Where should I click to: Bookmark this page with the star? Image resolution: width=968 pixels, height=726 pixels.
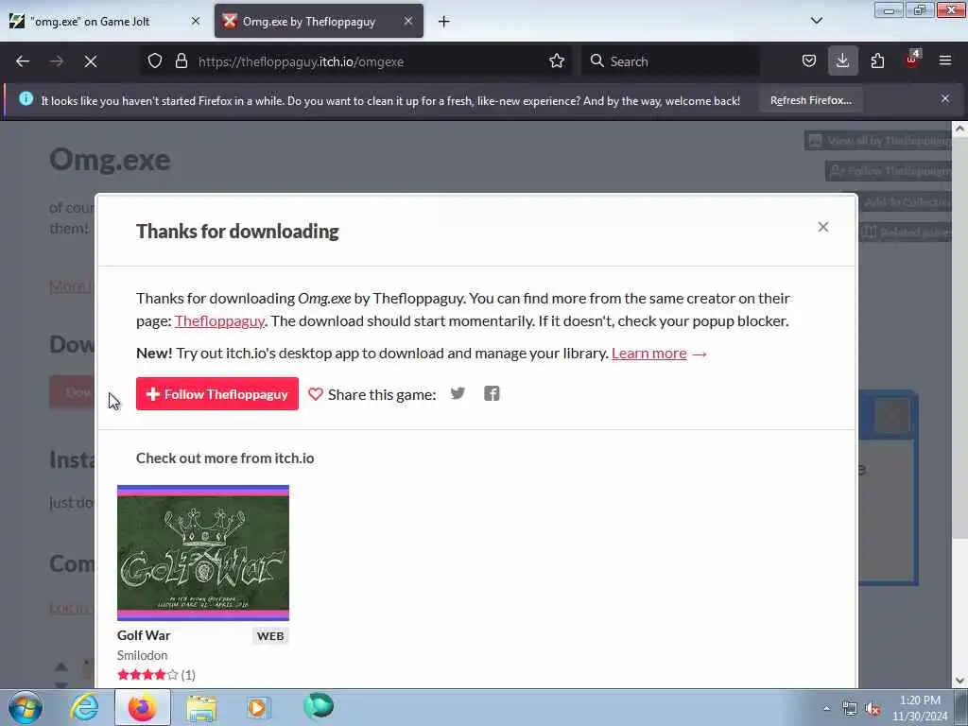coord(557,61)
